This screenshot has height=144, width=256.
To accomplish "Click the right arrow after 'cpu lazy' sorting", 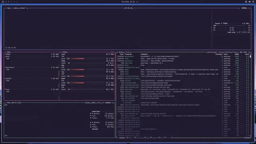I will tap(249, 52).
